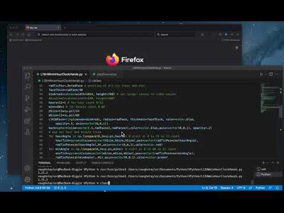Viewport: 284px width, 213px height.
Task: Open the second bookmark in Firefox bookmarks toolbar
Action: pyautogui.click(x=34, y=40)
